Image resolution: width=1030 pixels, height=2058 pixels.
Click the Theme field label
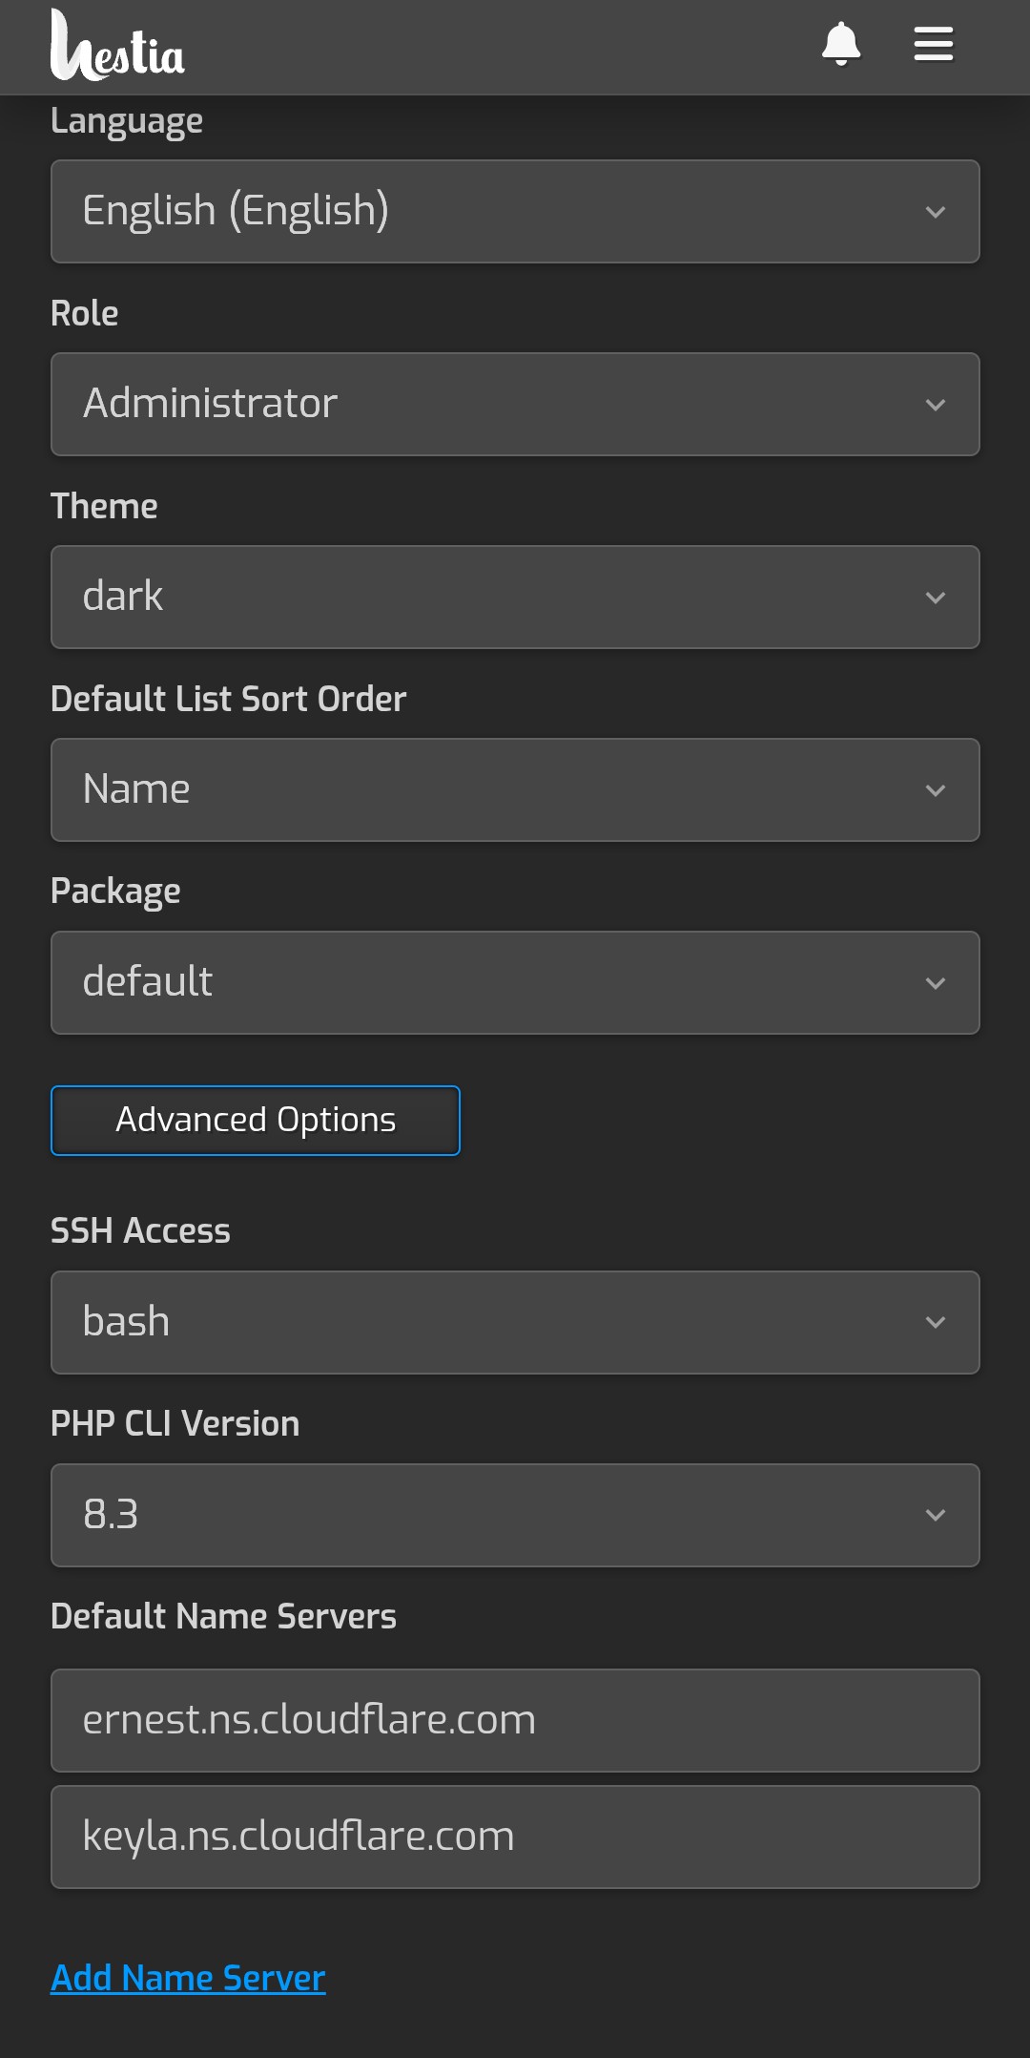(x=104, y=506)
